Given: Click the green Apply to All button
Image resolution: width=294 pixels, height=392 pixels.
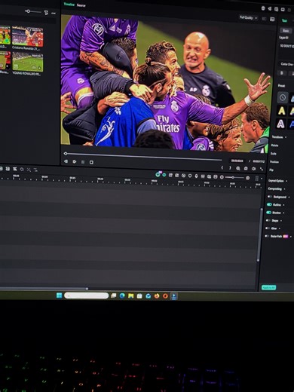Looking at the screenshot, I should tap(268, 287).
